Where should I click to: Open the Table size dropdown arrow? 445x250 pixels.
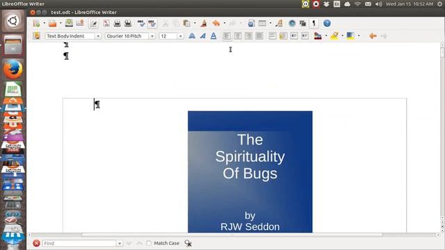270,23
